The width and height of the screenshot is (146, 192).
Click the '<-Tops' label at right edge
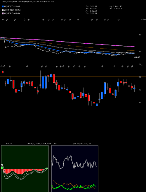coord(143,19)
